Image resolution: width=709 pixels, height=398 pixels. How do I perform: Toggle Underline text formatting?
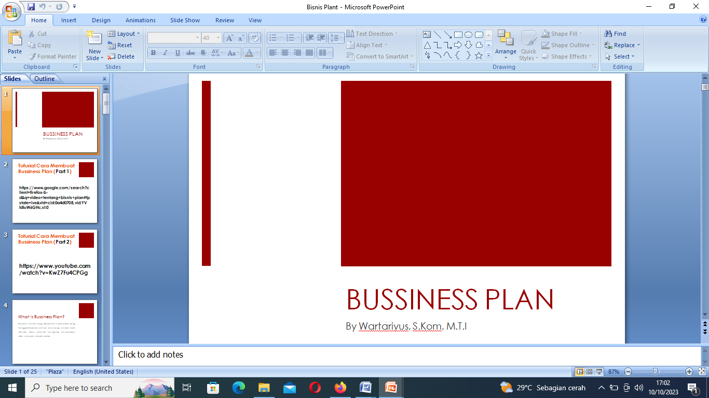click(178, 53)
